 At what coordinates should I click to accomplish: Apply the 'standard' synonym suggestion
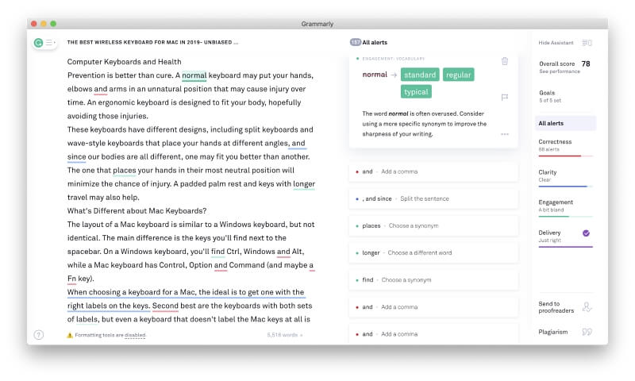pos(420,75)
